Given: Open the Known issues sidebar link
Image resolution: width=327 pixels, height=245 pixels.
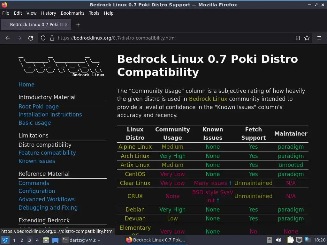Looking at the screenshot, I should (x=37, y=161).
